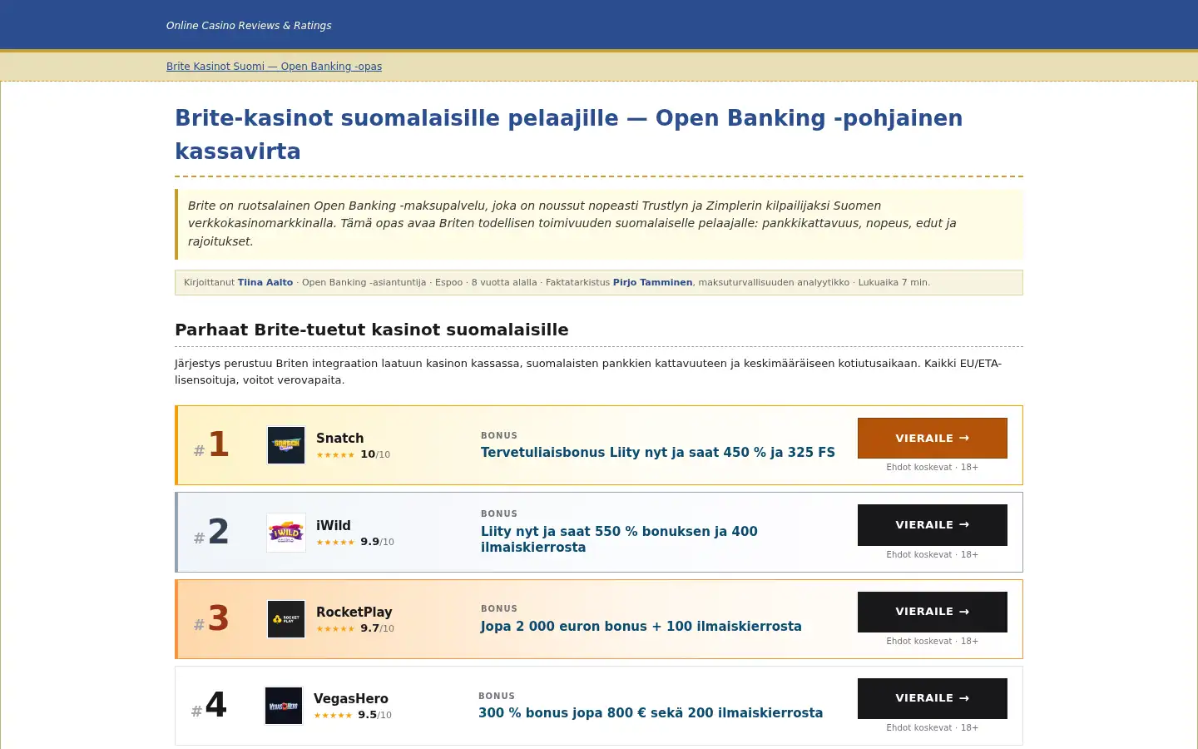
Task: Click Snatch welcome bonus 450 % link
Action: click(658, 453)
